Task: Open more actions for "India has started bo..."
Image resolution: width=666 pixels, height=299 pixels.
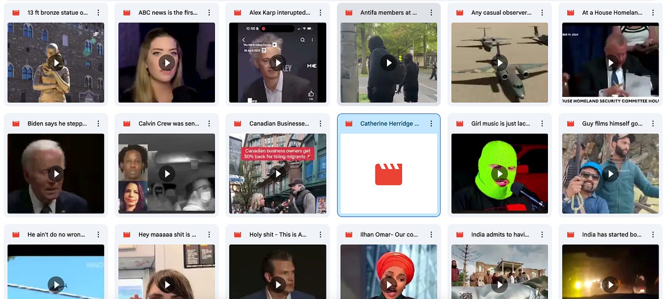Action: pyautogui.click(x=653, y=234)
